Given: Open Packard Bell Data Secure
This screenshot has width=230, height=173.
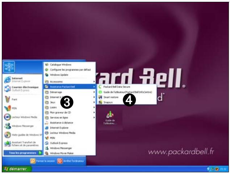Looking at the screenshot, I should [127, 87].
